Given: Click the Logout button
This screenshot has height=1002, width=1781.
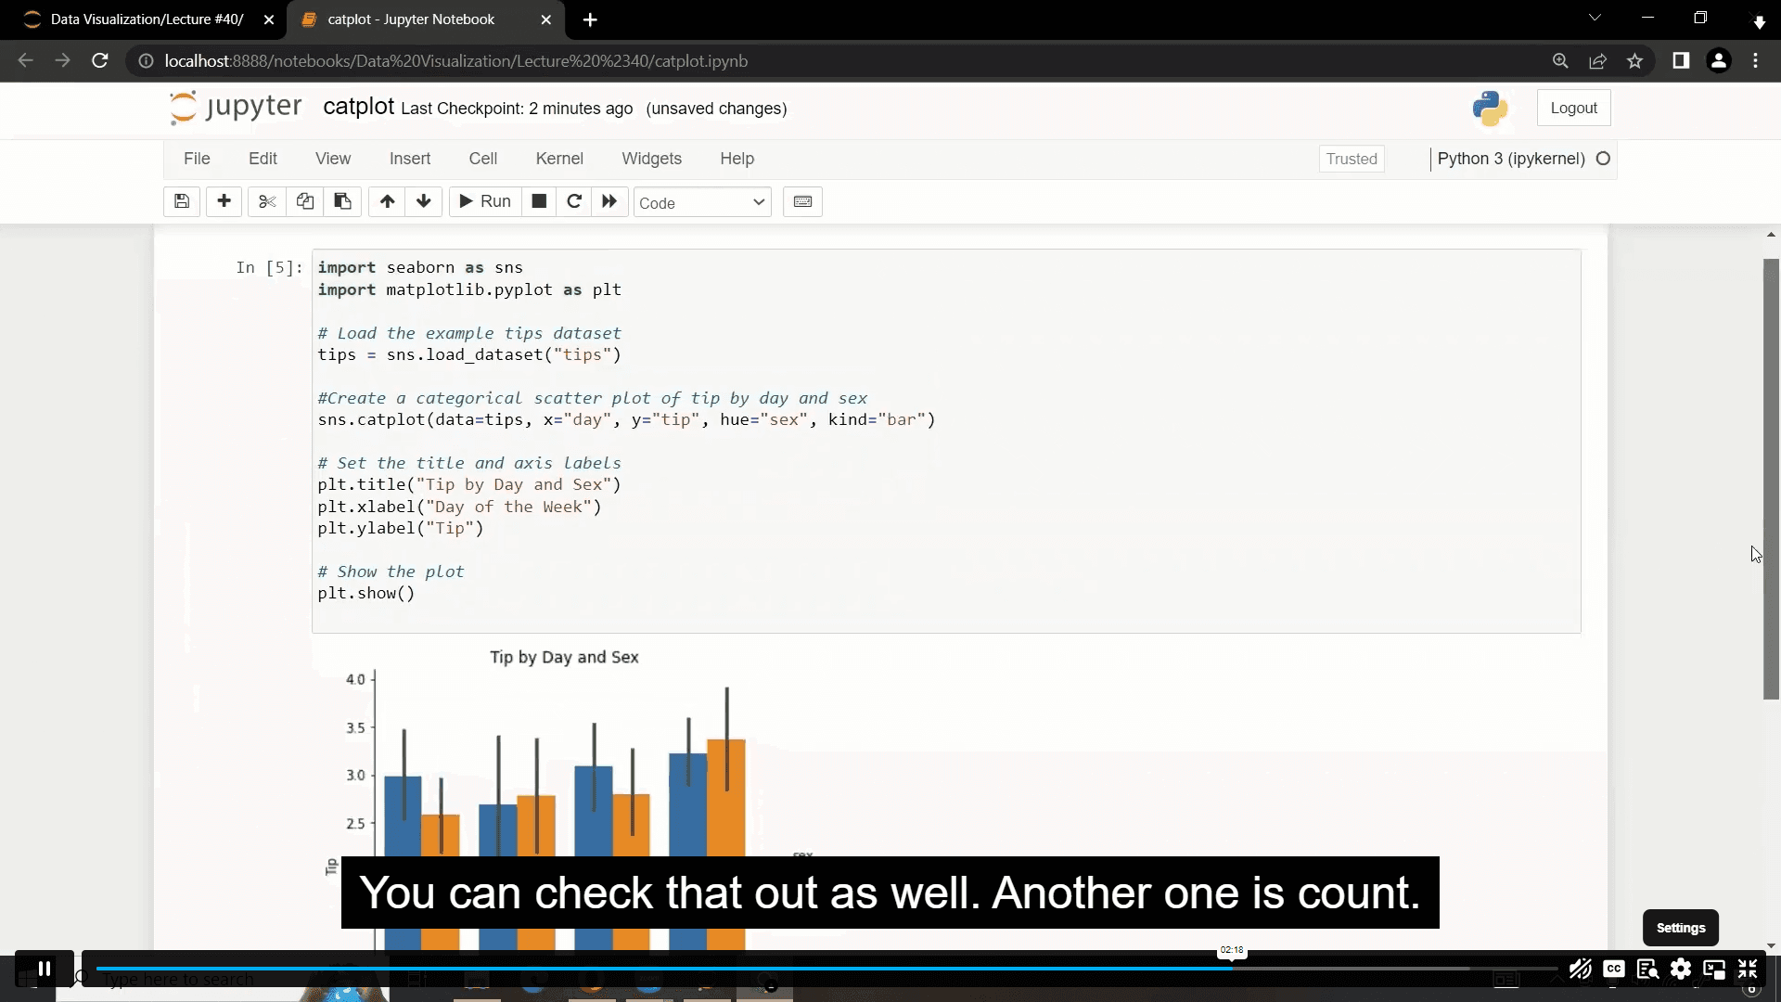Looking at the screenshot, I should [1573, 107].
